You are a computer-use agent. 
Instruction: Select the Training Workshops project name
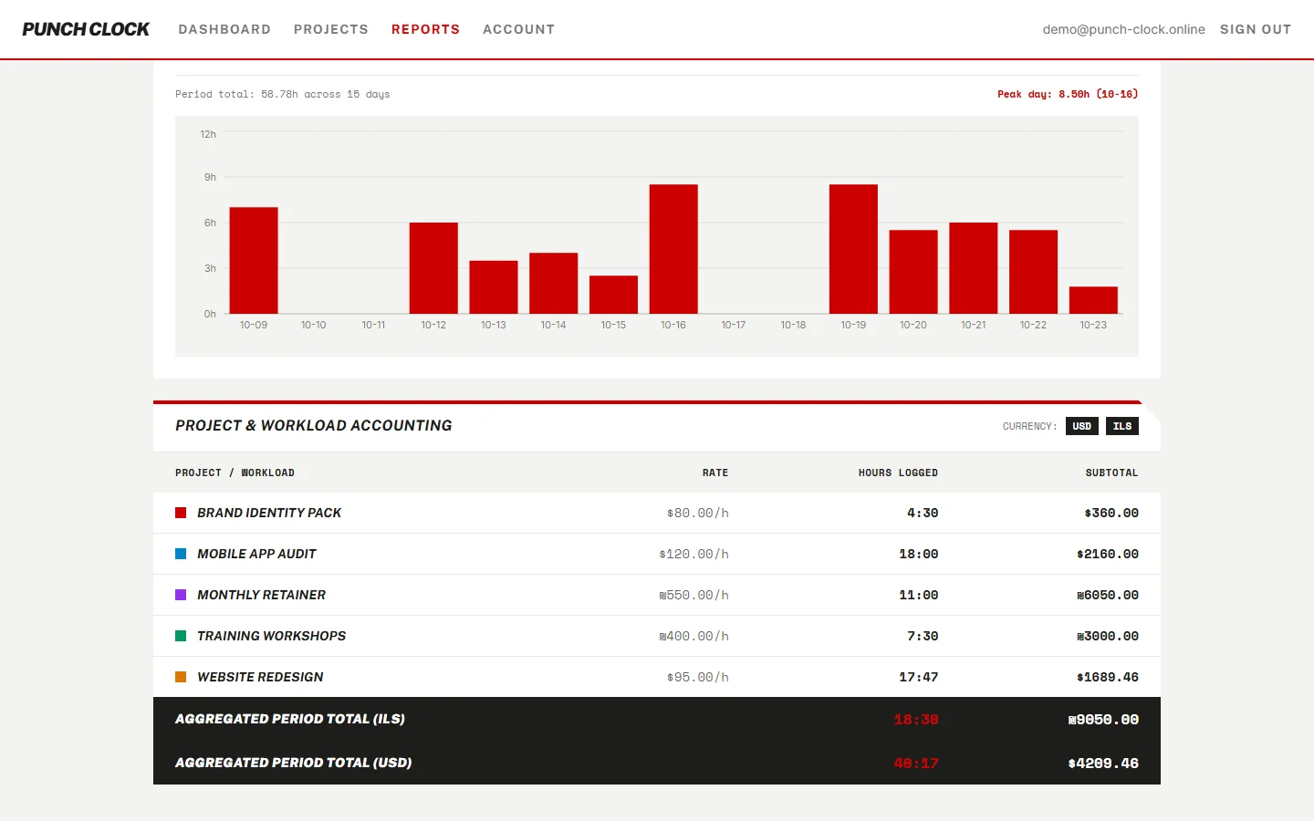point(271,636)
